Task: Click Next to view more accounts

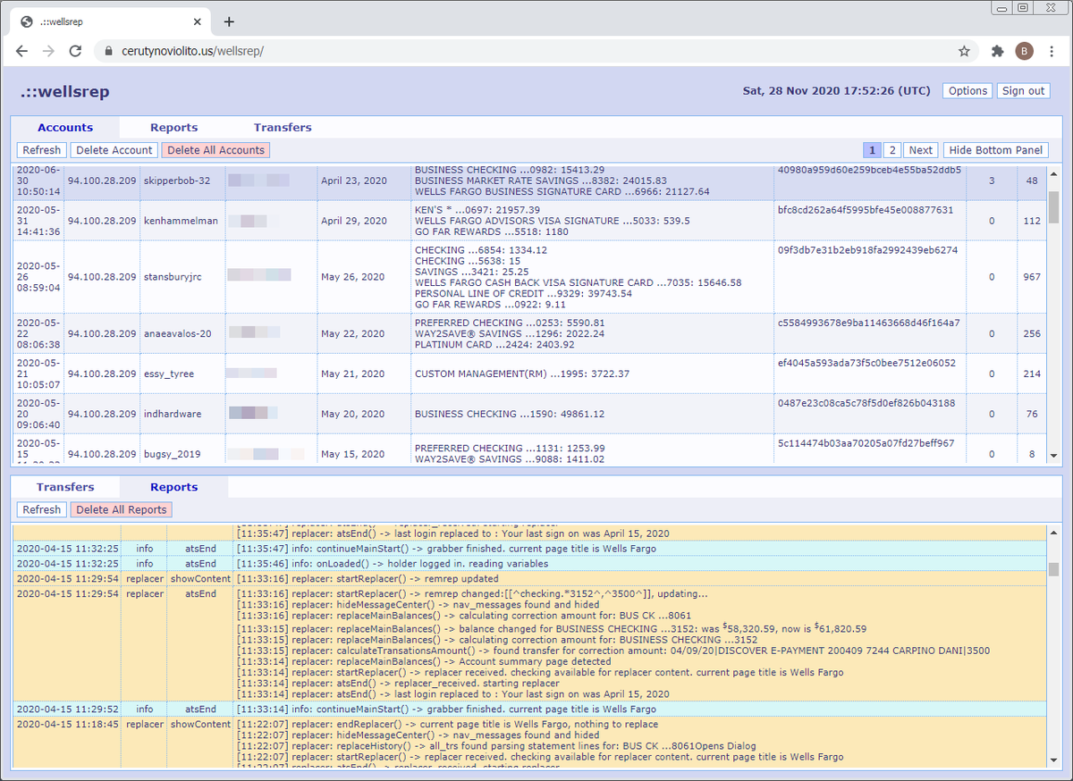Action: pyautogui.click(x=920, y=149)
